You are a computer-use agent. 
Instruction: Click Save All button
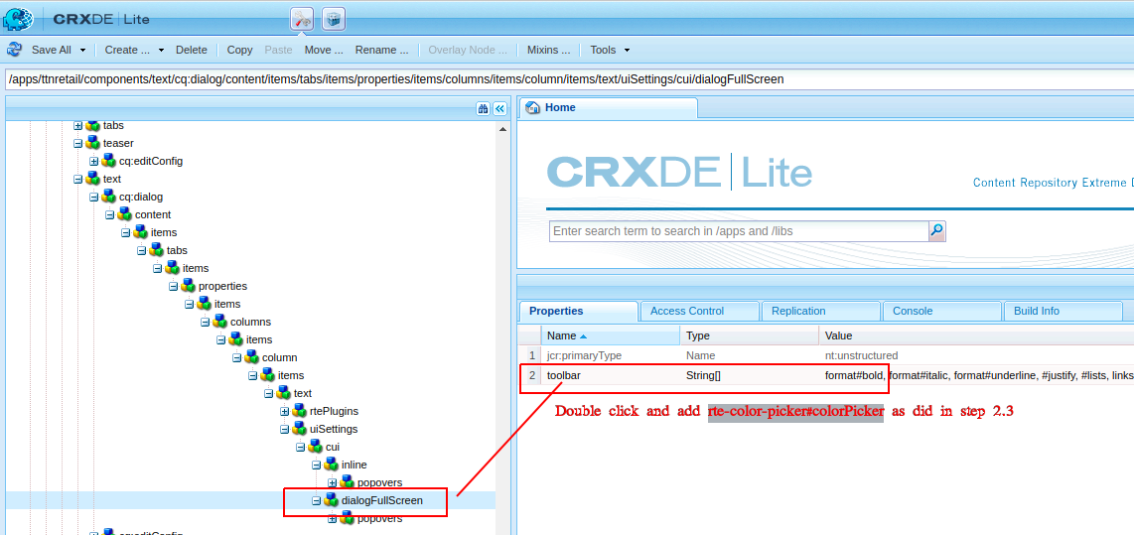pyautogui.click(x=52, y=50)
